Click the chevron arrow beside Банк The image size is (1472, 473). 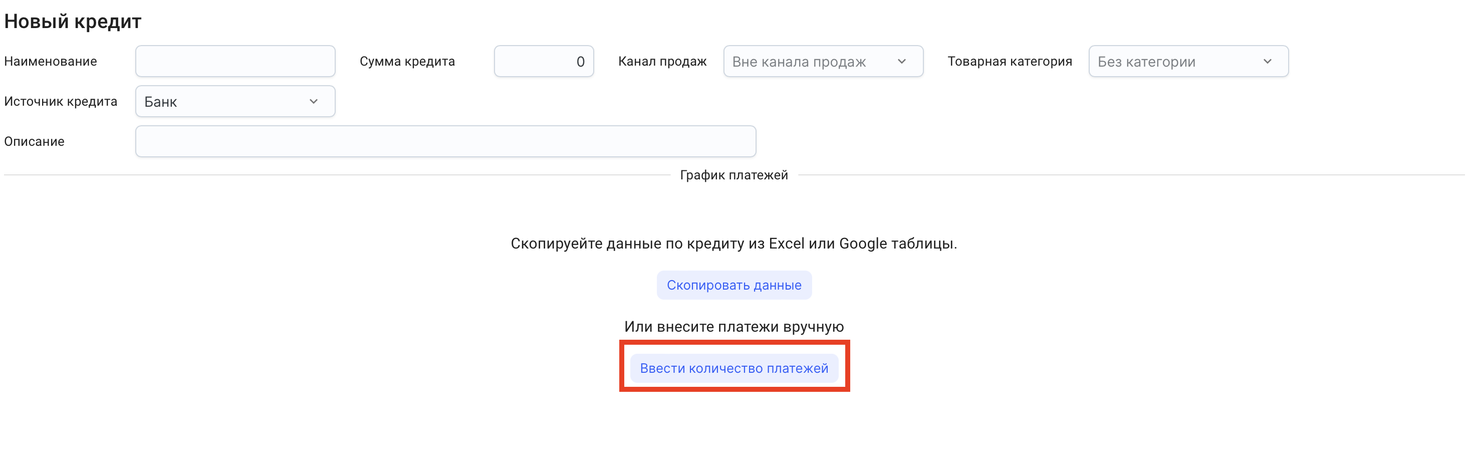(x=314, y=101)
